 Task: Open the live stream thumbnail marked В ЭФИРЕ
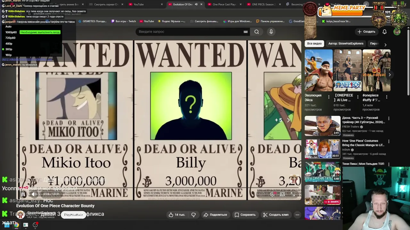tap(322, 195)
